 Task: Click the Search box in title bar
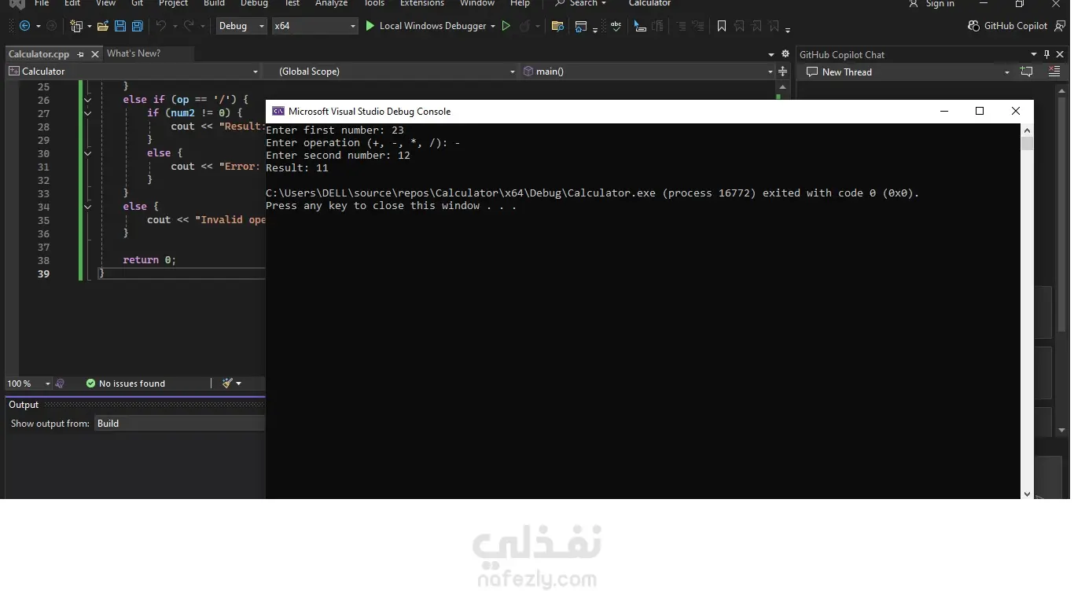pos(580,3)
